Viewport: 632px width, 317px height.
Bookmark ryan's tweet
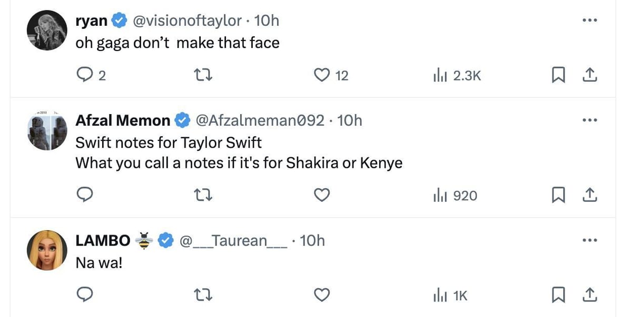click(558, 76)
